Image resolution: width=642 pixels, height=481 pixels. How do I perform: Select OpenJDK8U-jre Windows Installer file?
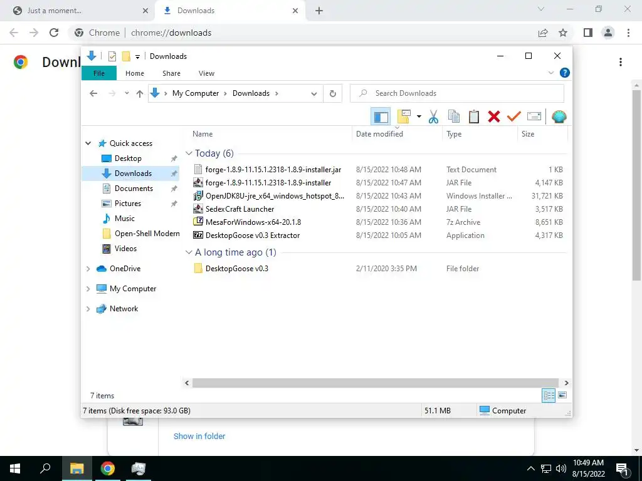pos(275,196)
